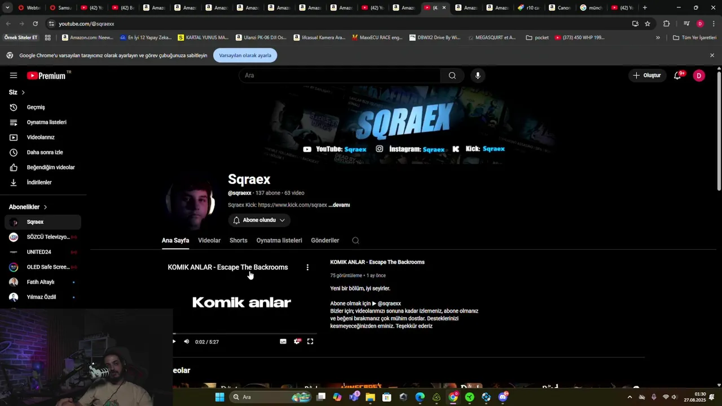Switch to the Shorts tab
This screenshot has height=406, width=722.
[x=238, y=240]
